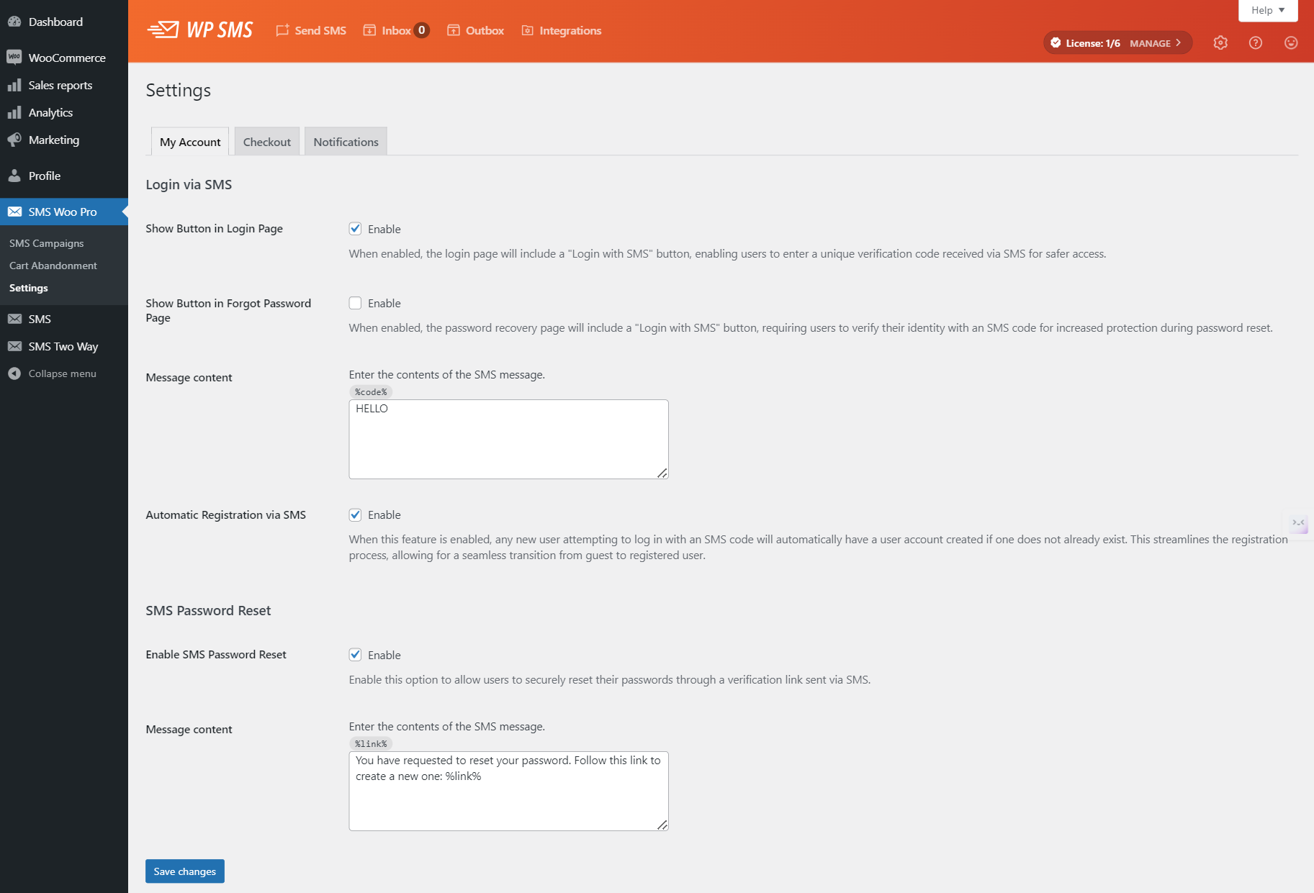Open the Profile menu
This screenshot has width=1314, height=893.
[x=64, y=176]
